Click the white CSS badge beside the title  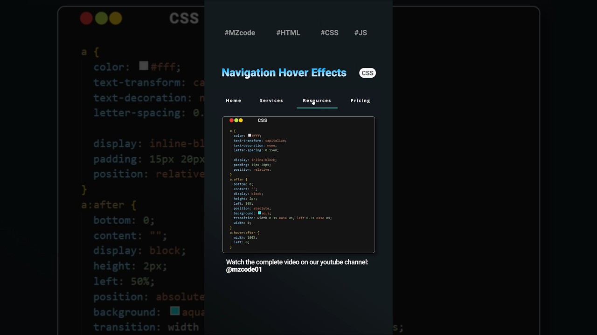pos(367,73)
